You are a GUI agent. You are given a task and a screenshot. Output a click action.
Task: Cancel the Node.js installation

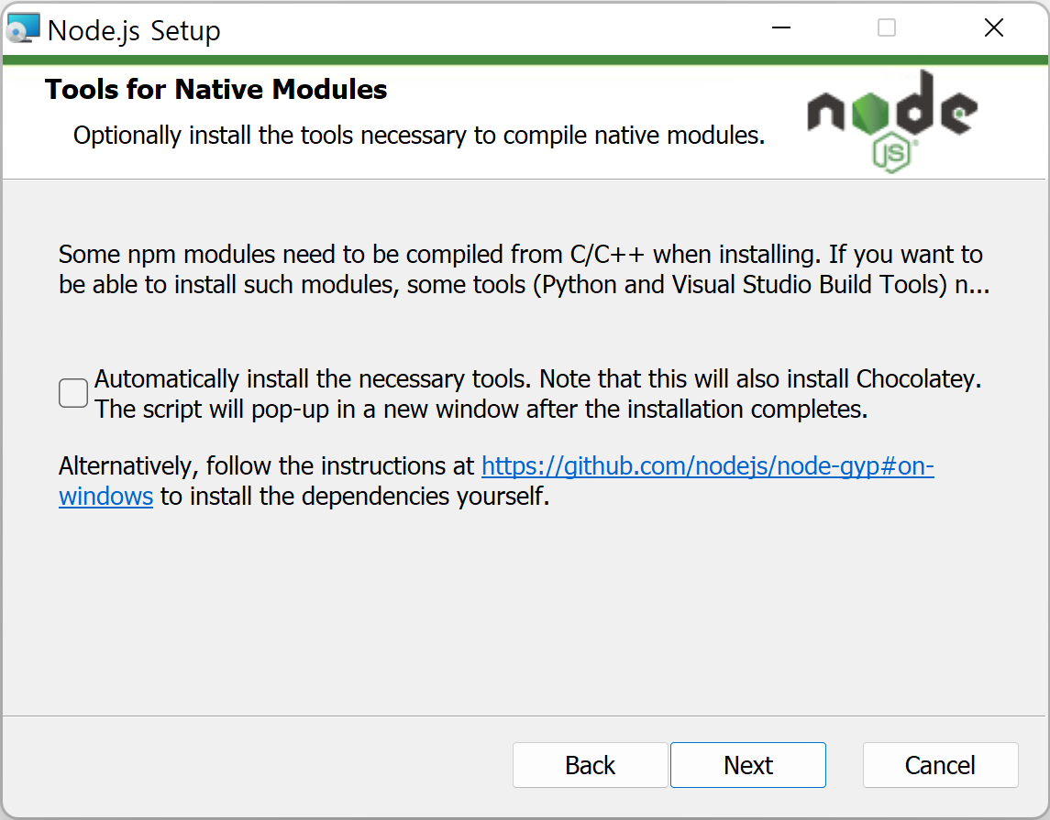(940, 765)
